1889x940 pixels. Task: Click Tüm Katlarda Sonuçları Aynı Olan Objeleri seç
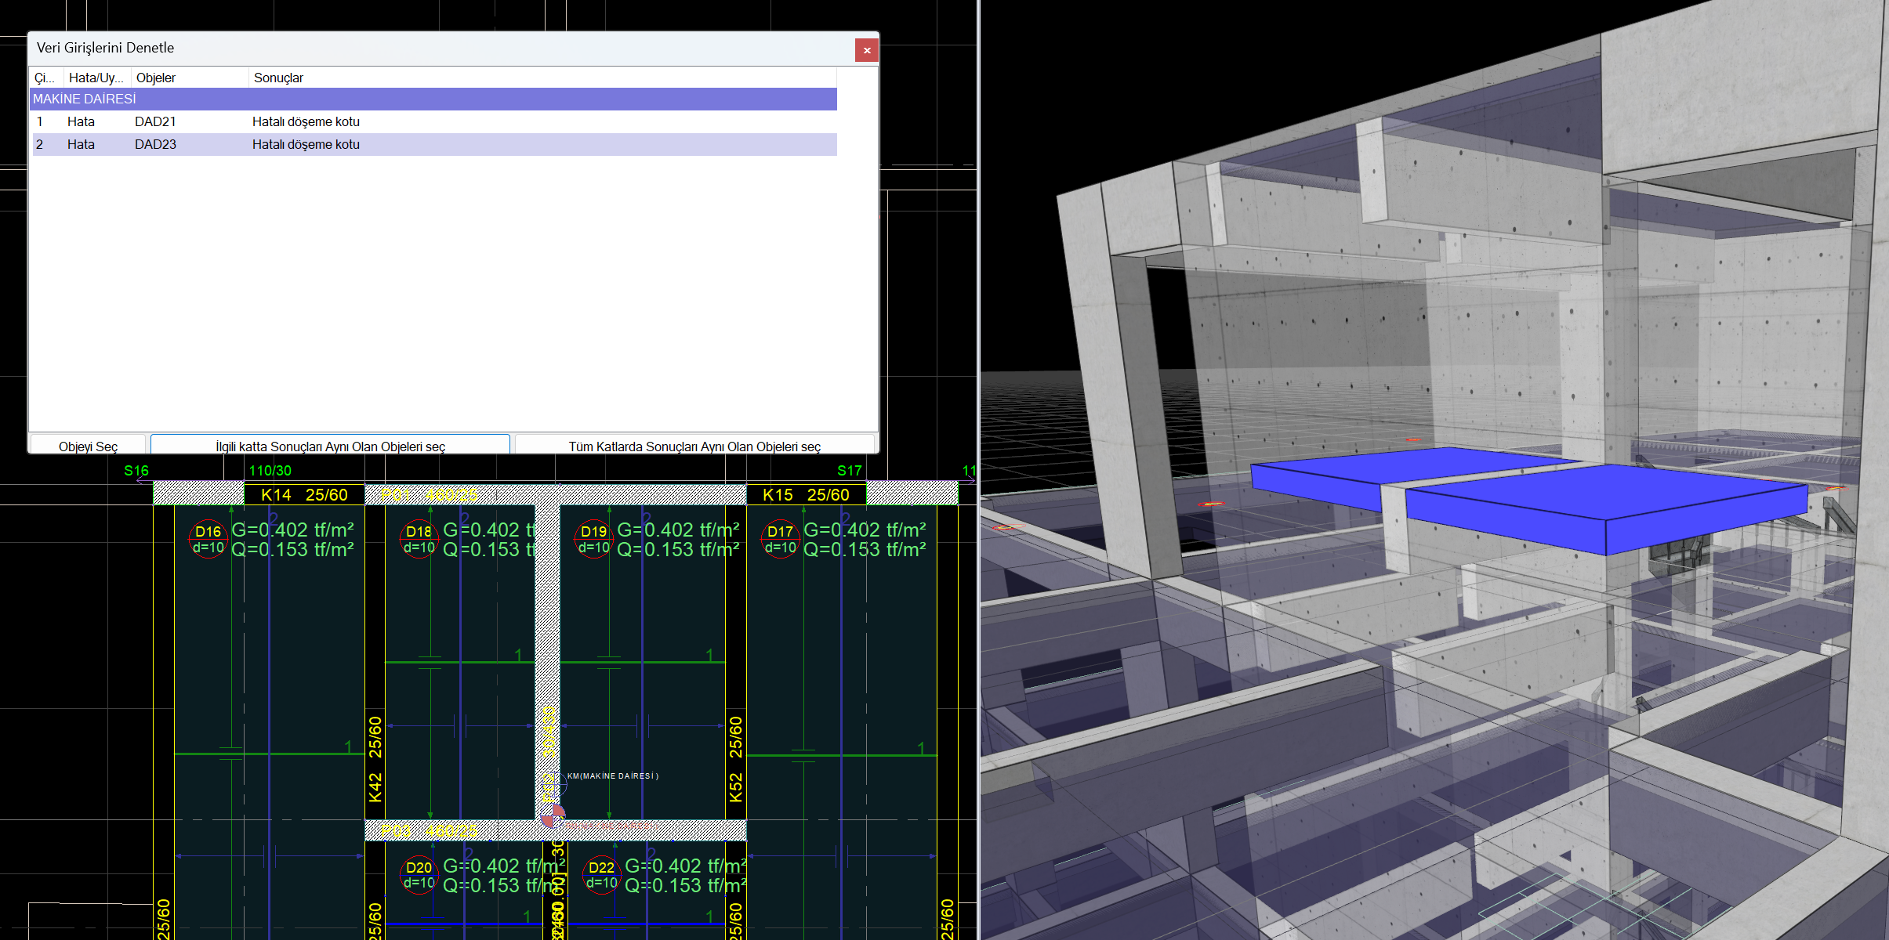694,446
